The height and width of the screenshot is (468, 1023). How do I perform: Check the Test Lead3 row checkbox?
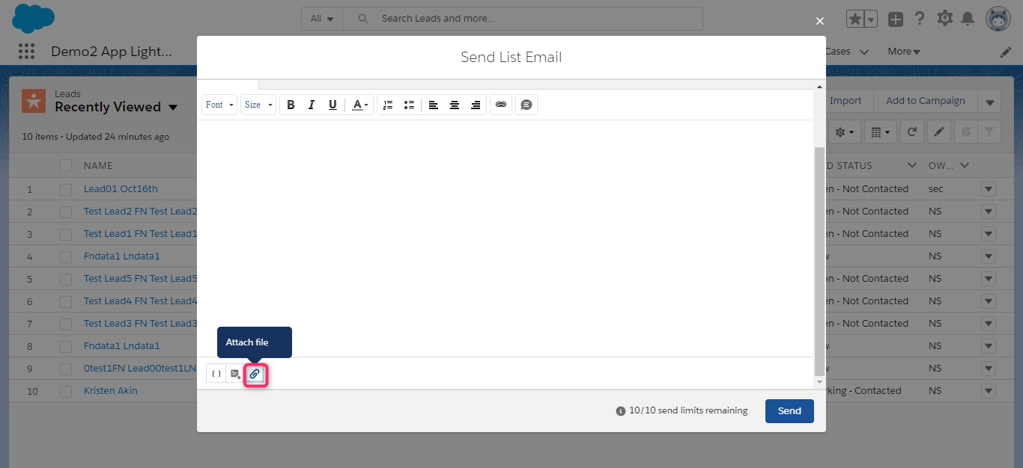coord(66,324)
